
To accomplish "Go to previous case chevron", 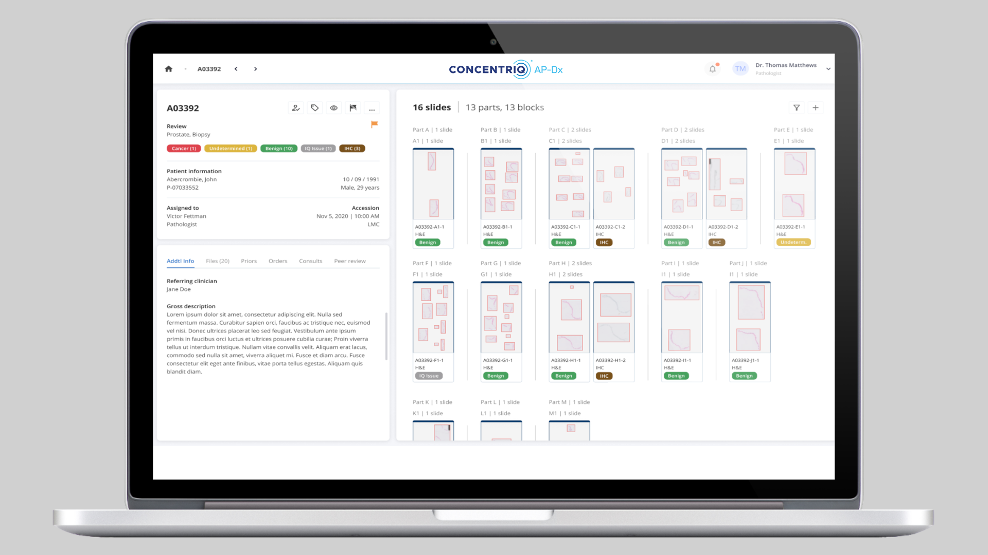I will point(236,69).
